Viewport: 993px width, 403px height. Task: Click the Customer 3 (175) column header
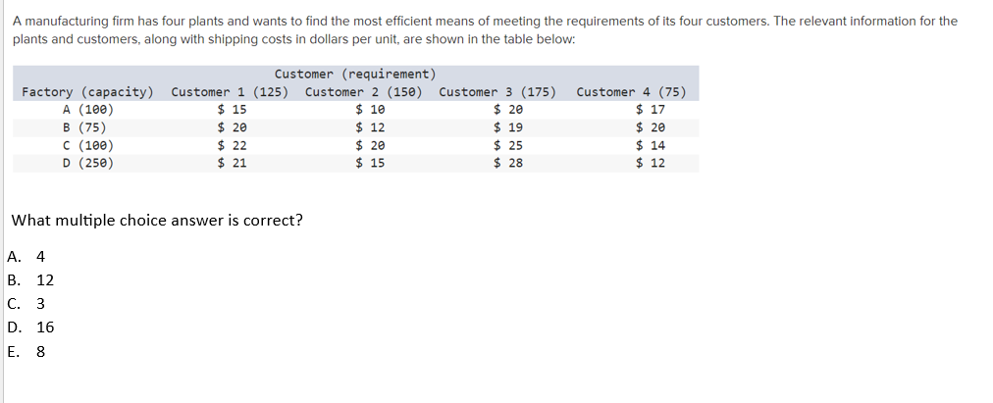point(497,92)
